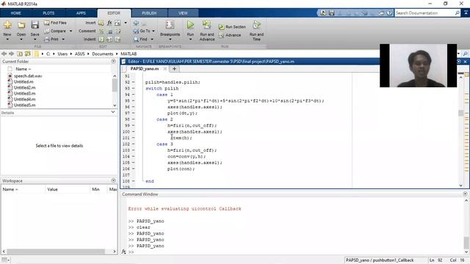Open the Command Window actions menu
This screenshot has width=470, height=264.
point(465,194)
